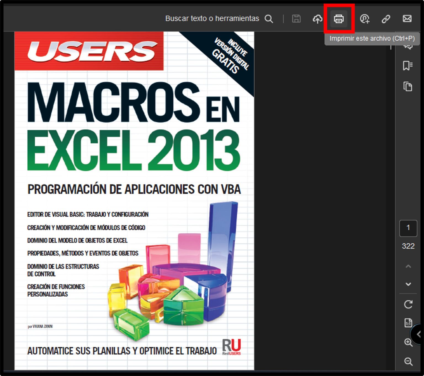Invite a person with the add-contact icon
Screen dimensions: 424x376
click(365, 19)
